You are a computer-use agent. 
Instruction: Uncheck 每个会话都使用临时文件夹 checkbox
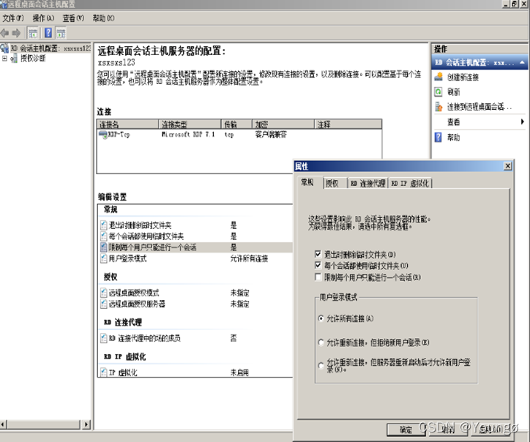pyautogui.click(x=318, y=265)
